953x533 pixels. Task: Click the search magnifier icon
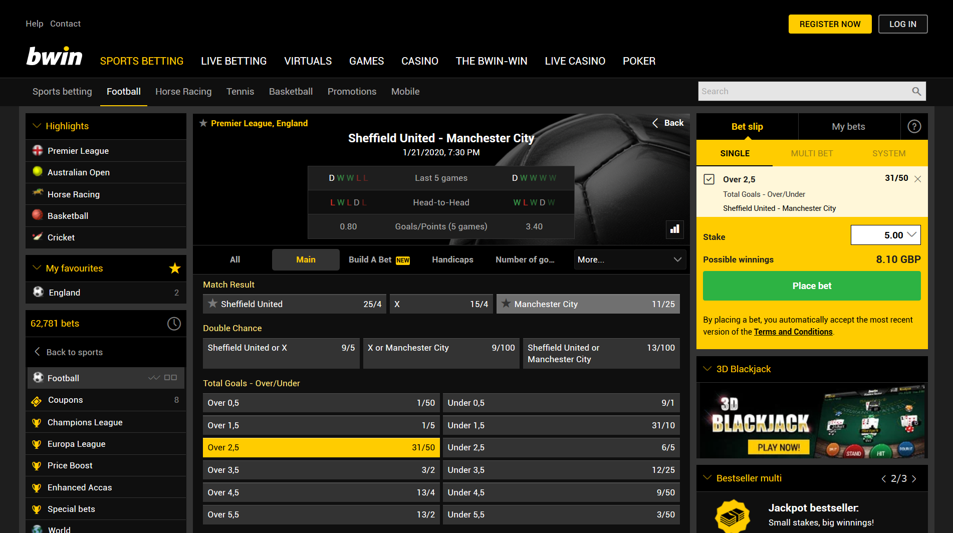916,91
